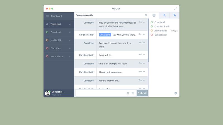Click the chat scrollbar thumb
223x125 pixels.
point(148,40)
